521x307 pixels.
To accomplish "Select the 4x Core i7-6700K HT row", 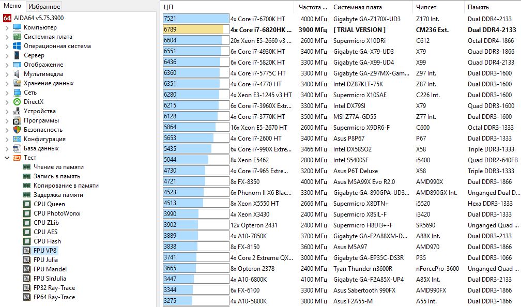I will coord(341,19).
